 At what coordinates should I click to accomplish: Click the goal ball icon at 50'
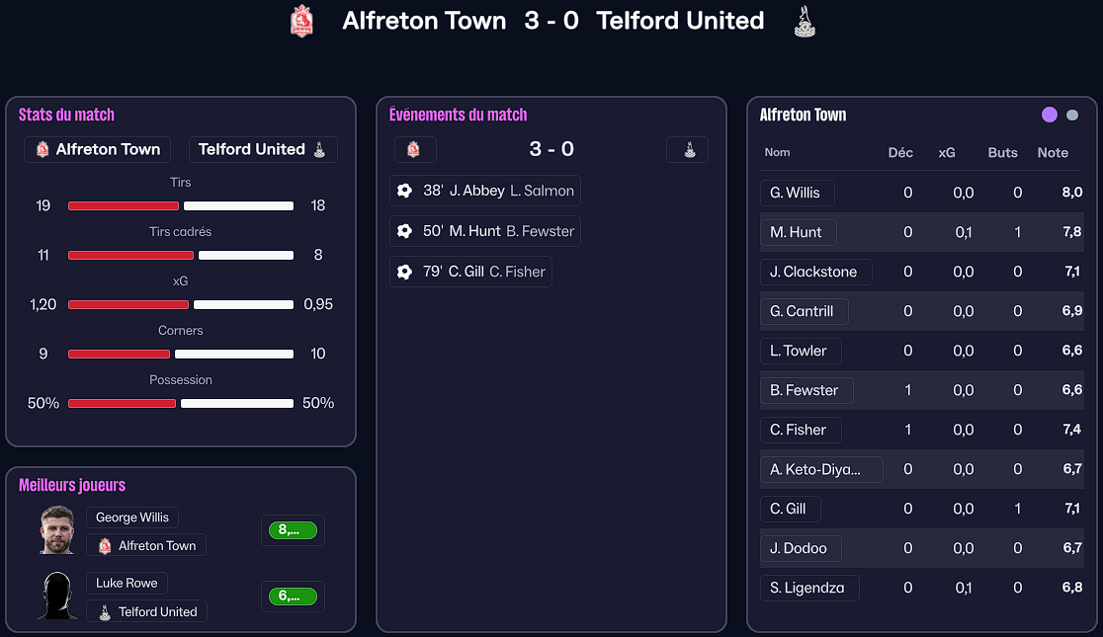404,231
